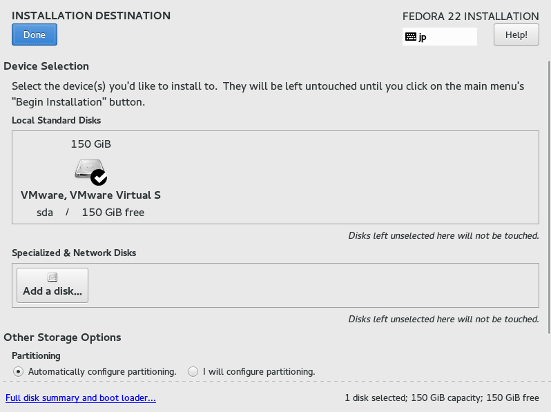551x412 pixels.
Task: Click the Add a disk... button label
Action: point(52,291)
